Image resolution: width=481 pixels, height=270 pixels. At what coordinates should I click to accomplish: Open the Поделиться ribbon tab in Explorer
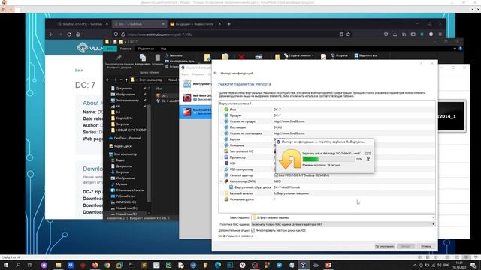[146, 49]
